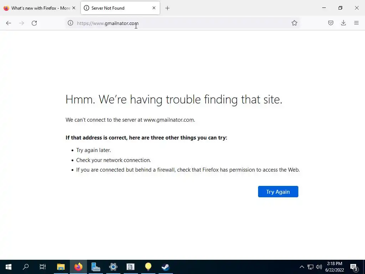Open Steam from the taskbar
The width and height of the screenshot is (365, 274).
tap(165, 267)
